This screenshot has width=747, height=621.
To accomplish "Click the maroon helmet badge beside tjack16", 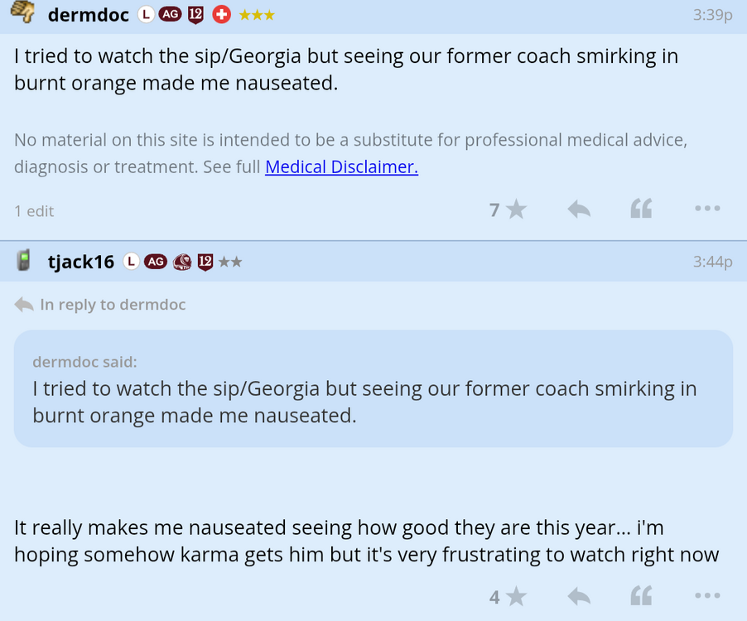I will pos(181,262).
